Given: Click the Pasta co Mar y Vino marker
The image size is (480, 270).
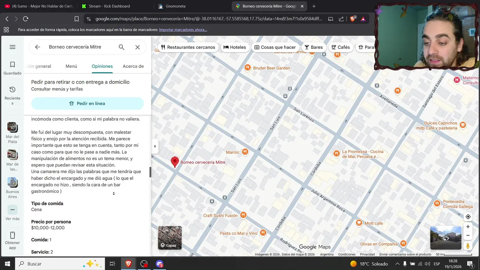Looking at the screenshot, I should [x=263, y=233].
